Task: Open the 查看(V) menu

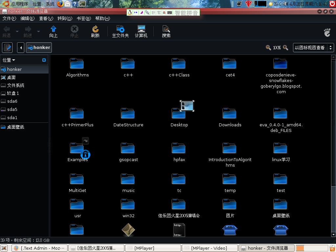Action: click(46, 18)
